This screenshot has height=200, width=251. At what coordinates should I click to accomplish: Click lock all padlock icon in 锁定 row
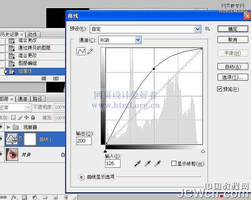pos(33,117)
